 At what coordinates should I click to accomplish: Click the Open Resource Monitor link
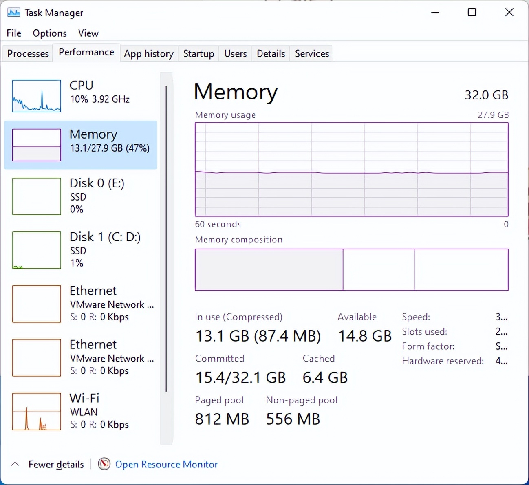point(166,464)
